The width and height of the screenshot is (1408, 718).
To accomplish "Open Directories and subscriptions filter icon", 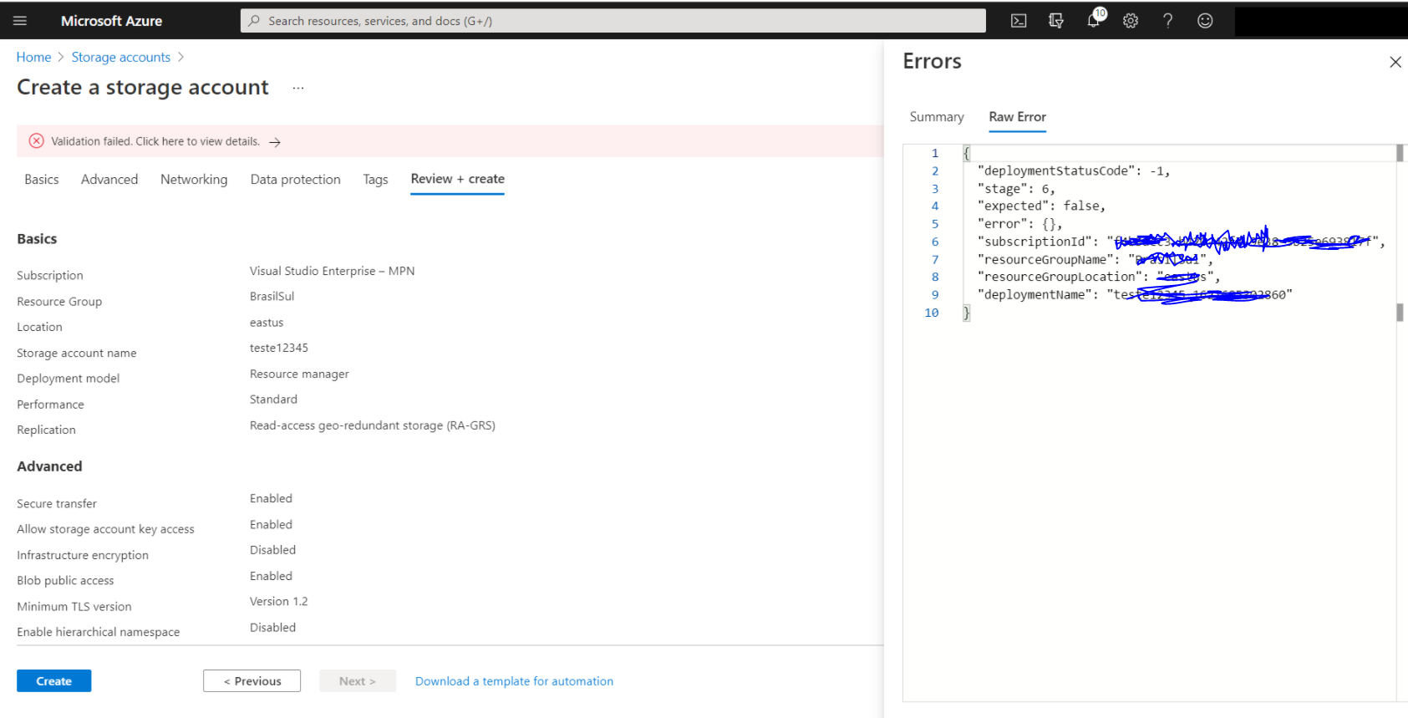I will point(1056,21).
